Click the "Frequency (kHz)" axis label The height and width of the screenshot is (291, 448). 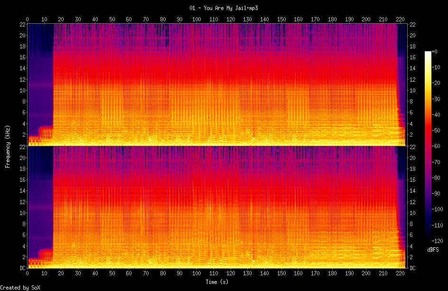click(x=8, y=145)
